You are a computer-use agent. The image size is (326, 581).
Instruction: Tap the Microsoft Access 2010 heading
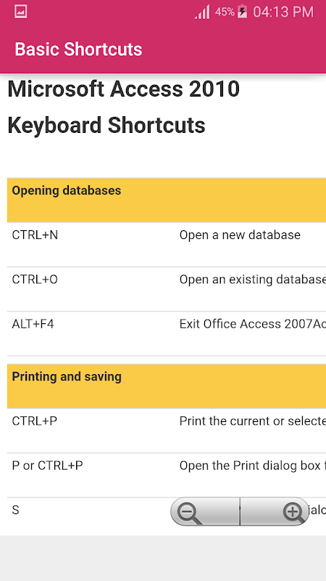click(124, 89)
